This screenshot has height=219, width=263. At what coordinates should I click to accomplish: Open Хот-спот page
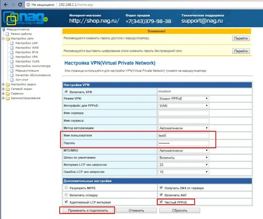[x=22, y=80]
